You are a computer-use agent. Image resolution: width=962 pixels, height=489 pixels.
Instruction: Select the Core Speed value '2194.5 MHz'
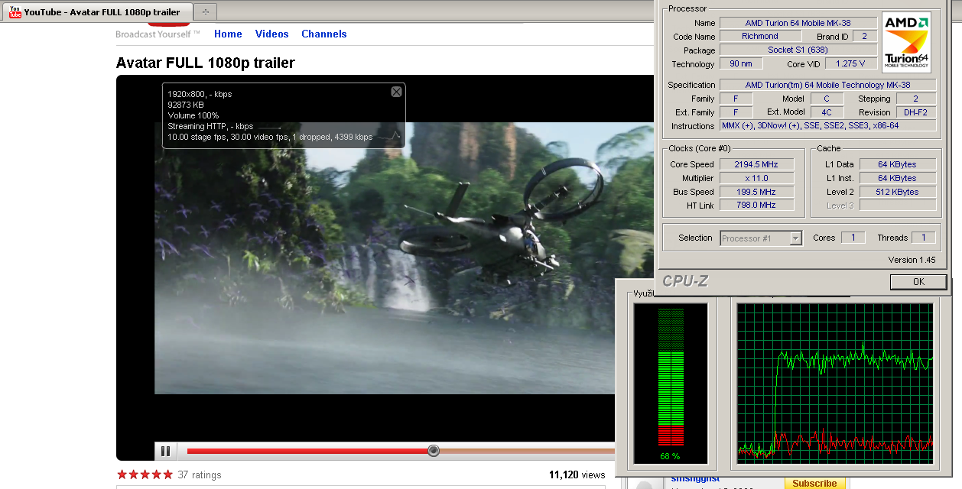(756, 164)
